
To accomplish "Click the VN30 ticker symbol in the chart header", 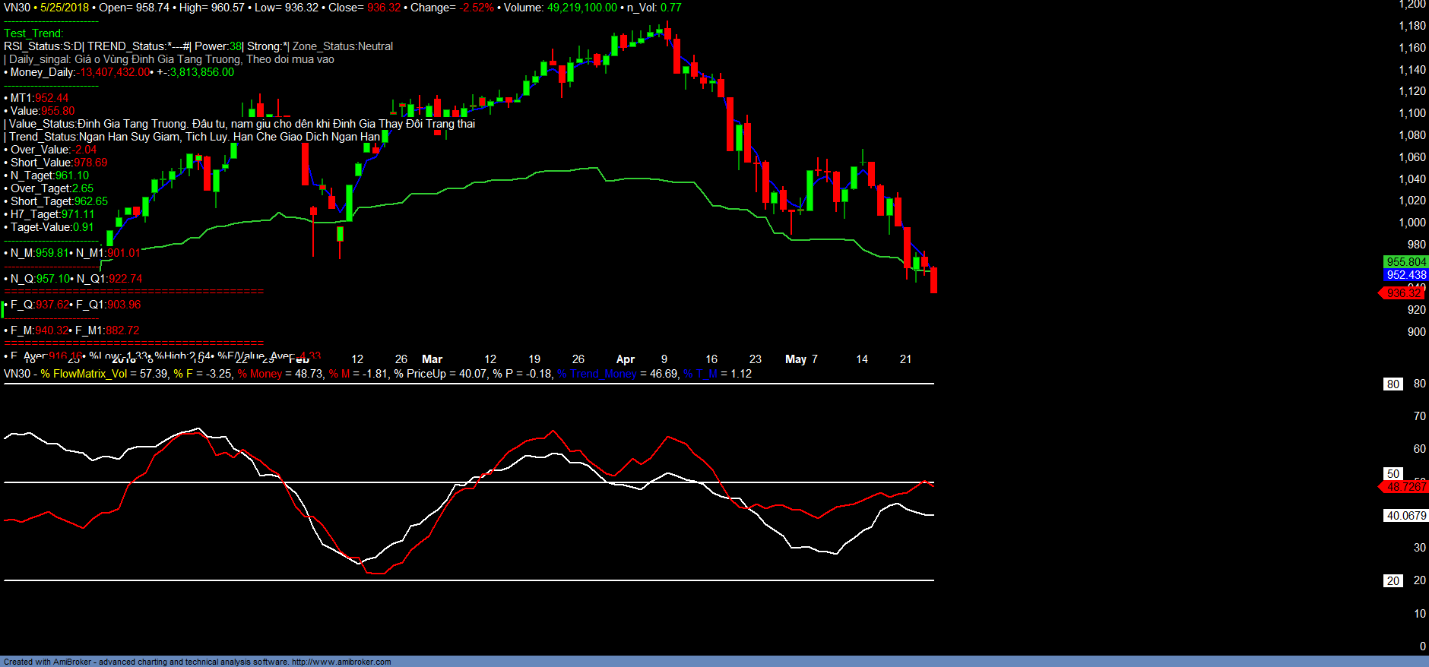I will pos(17,8).
